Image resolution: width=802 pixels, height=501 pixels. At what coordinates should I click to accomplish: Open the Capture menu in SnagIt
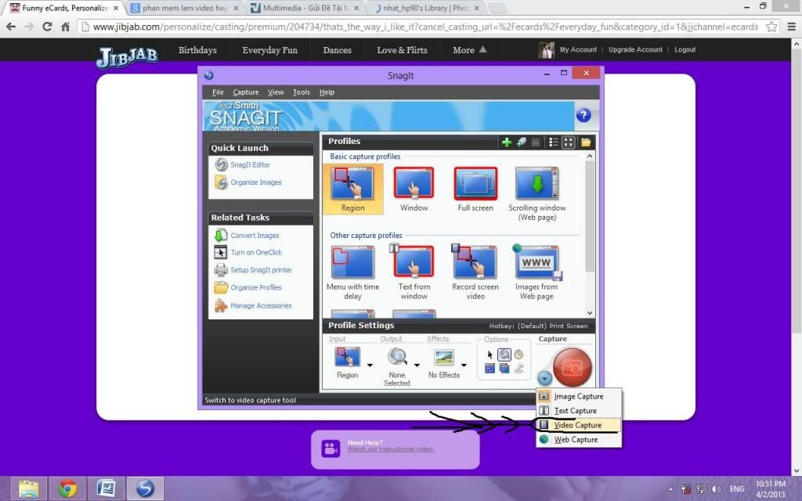click(x=245, y=92)
